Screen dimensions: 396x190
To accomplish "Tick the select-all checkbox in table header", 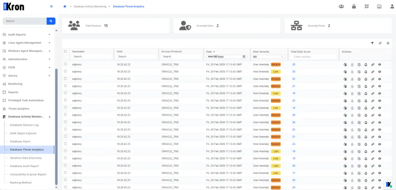I will pyautogui.click(x=65, y=51).
